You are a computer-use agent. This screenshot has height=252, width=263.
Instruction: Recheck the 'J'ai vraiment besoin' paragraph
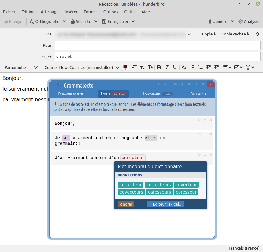(199, 154)
